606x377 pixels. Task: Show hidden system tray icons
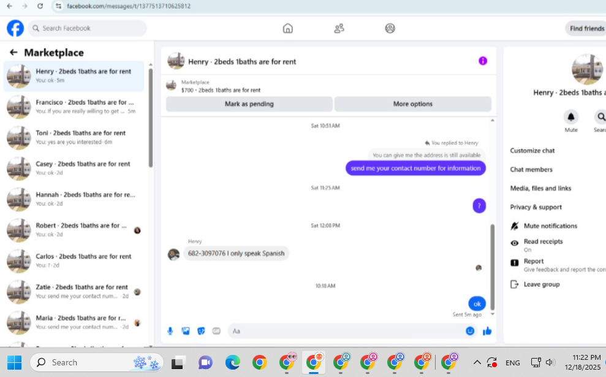[477, 363]
